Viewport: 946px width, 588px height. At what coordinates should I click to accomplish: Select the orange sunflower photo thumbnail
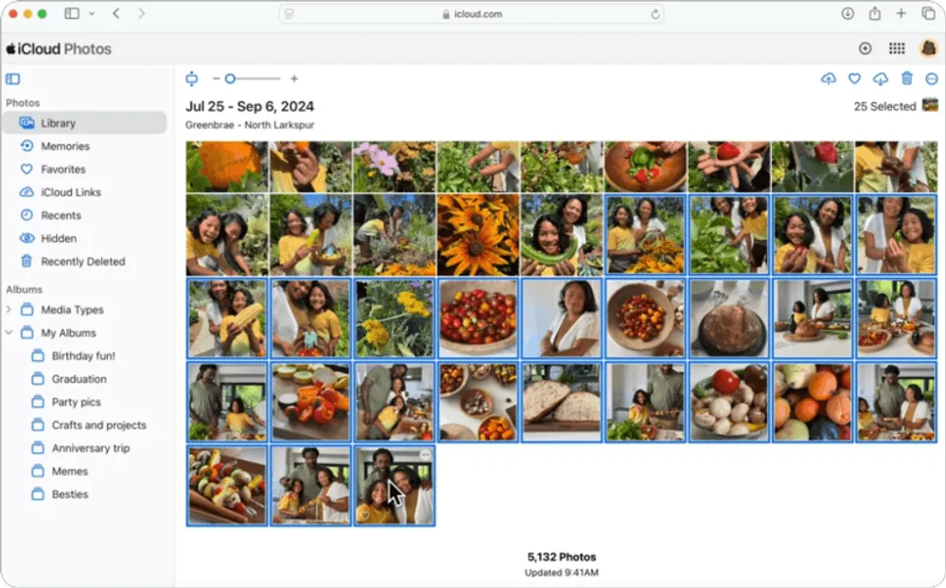click(478, 235)
